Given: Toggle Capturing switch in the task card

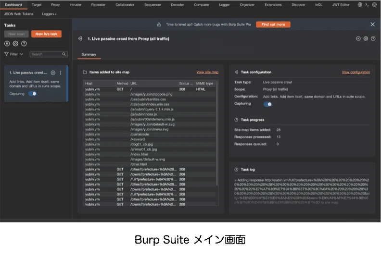Looking at the screenshot, I should [33, 94].
